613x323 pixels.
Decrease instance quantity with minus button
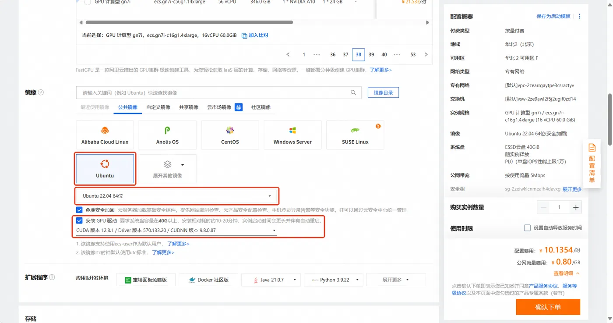pos(544,207)
